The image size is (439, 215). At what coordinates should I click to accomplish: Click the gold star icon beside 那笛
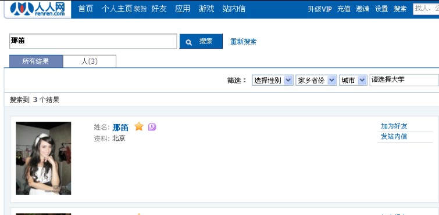(x=139, y=126)
